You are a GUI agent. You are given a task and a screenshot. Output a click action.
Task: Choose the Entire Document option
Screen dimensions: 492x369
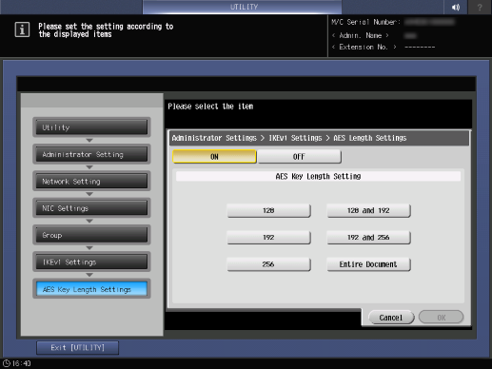pyautogui.click(x=368, y=264)
